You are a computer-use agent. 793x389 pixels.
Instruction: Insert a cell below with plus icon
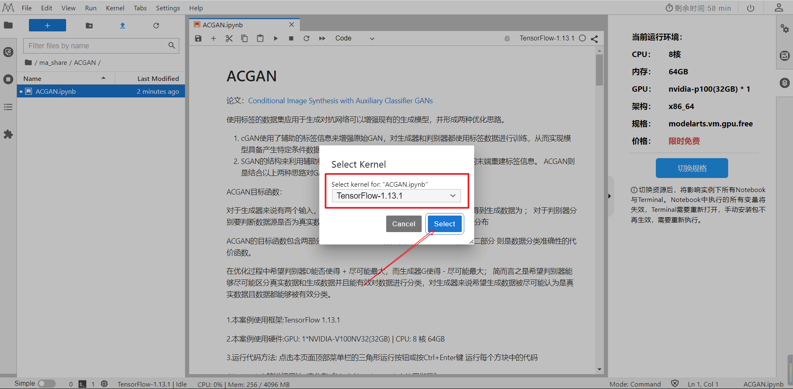[x=214, y=38]
